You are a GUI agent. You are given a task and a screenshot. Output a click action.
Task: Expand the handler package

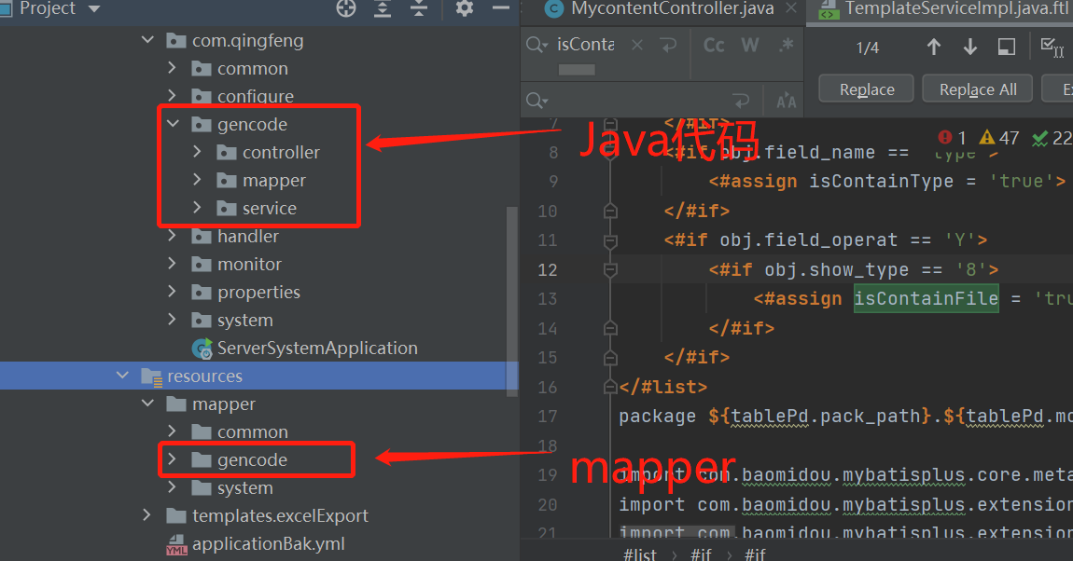(173, 236)
